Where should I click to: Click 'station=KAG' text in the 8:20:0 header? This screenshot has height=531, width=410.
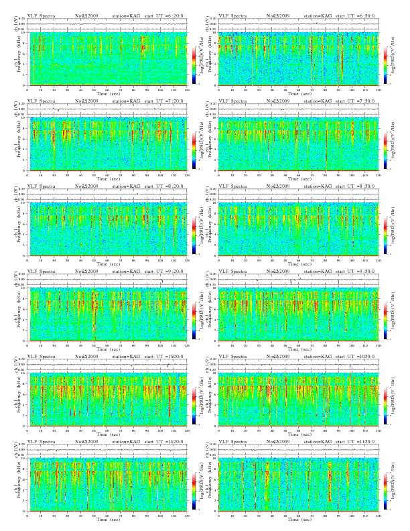[126, 186]
